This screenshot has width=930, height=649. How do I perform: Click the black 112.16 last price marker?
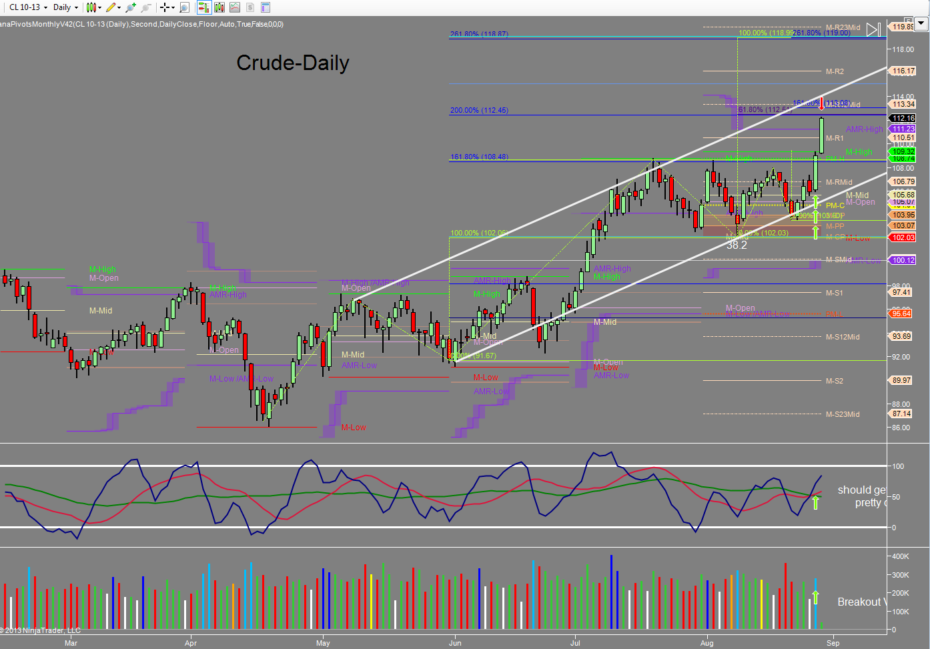[903, 119]
